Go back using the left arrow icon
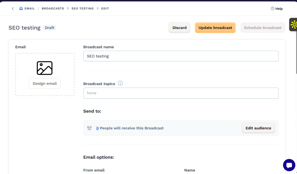Image resolution: width=297 pixels, height=174 pixels. tap(13, 8)
